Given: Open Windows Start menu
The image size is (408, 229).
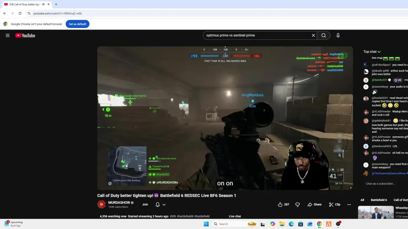Looking at the screenshot, I should click(x=206, y=224).
